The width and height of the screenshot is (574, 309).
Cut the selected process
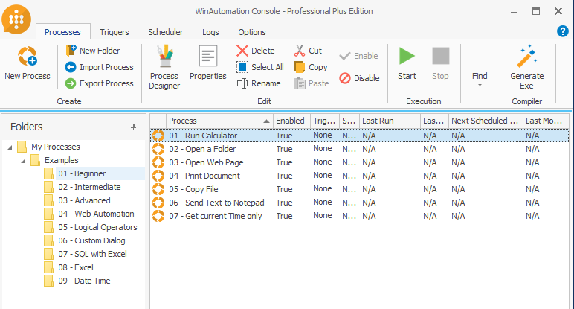coord(308,51)
